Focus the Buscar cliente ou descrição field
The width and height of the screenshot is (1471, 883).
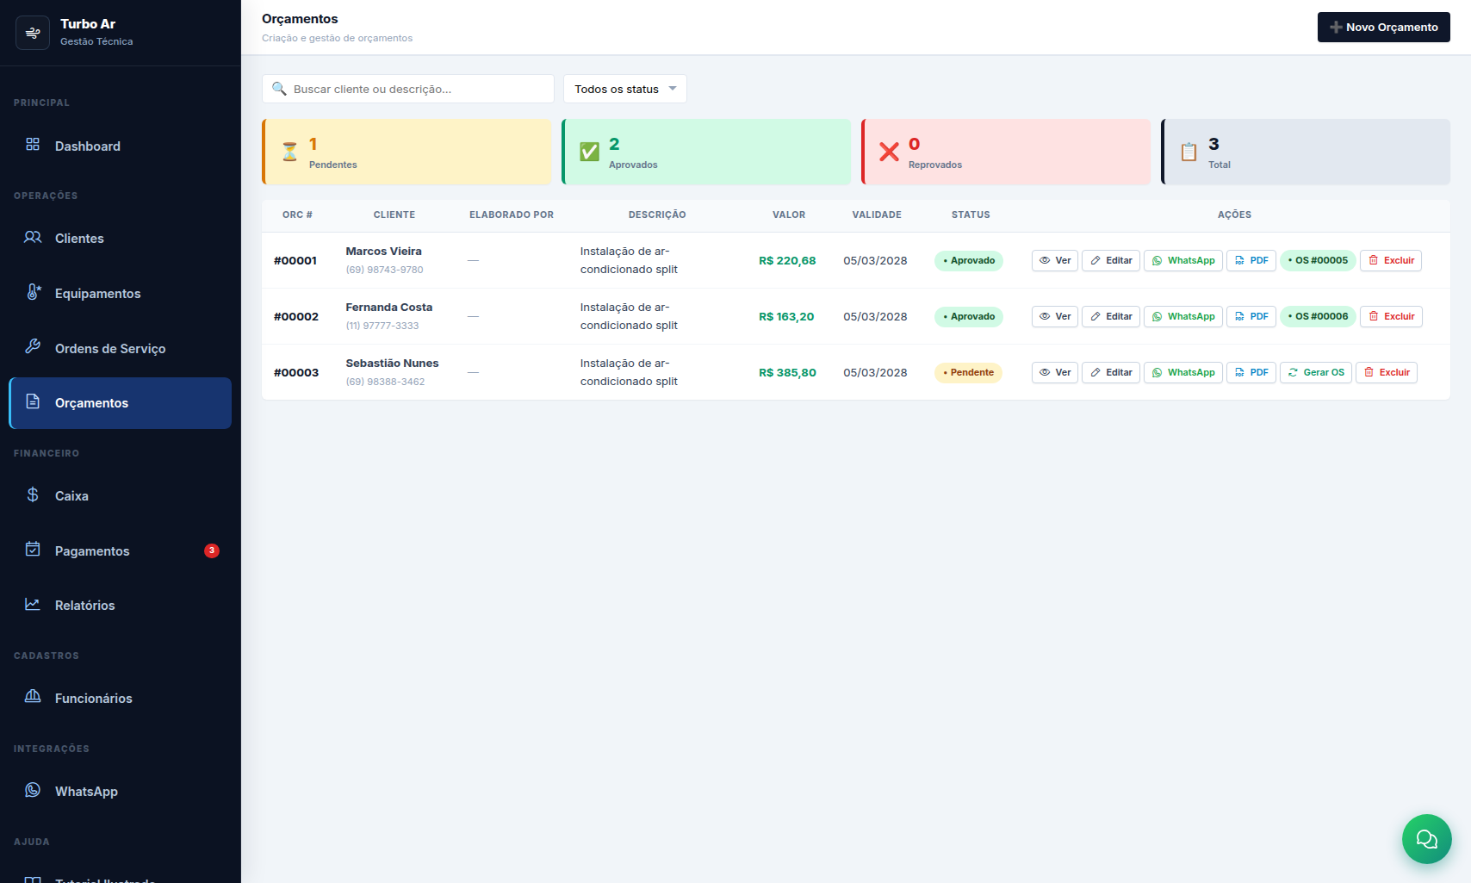(408, 89)
